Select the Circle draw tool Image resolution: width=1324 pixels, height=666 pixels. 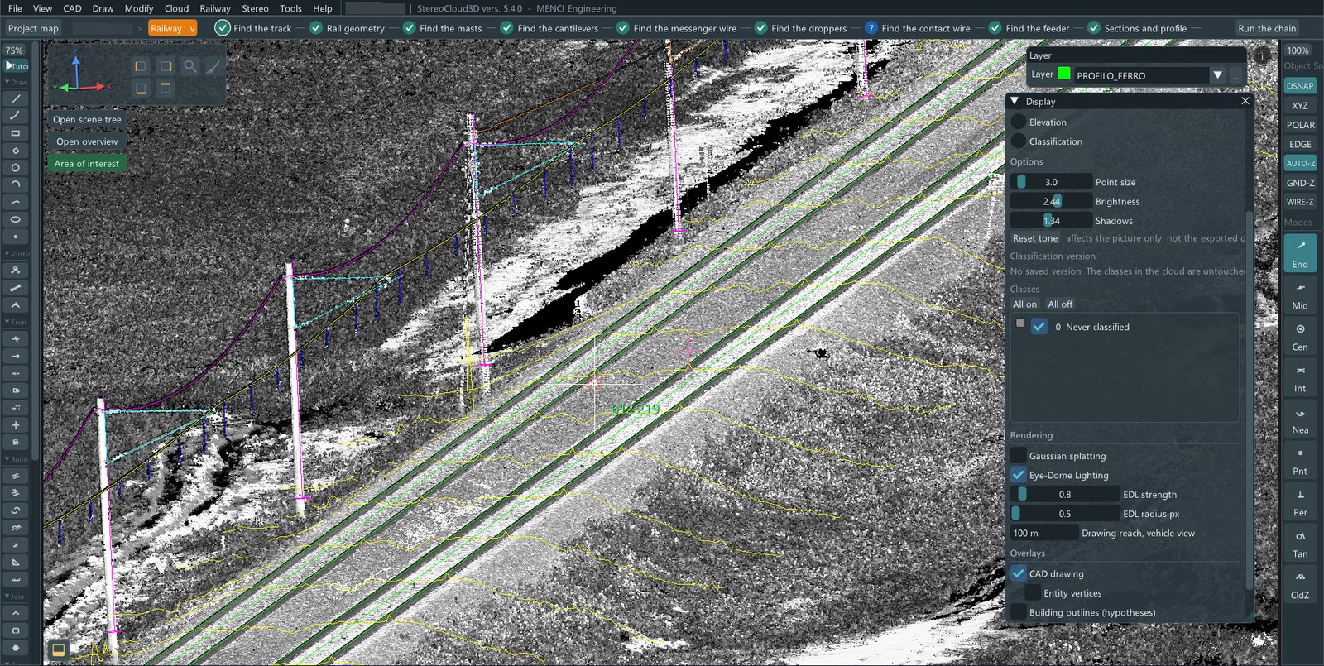click(15, 168)
